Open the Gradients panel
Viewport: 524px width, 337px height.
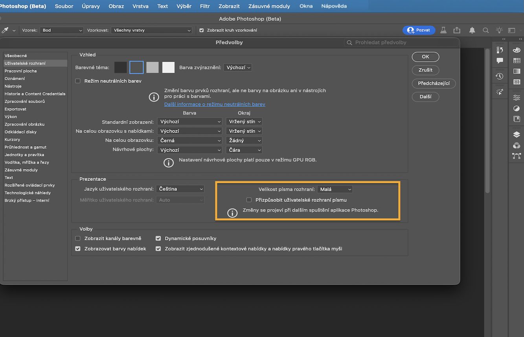click(x=516, y=71)
